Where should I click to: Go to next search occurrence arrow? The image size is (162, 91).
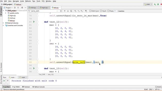(68, 11)
